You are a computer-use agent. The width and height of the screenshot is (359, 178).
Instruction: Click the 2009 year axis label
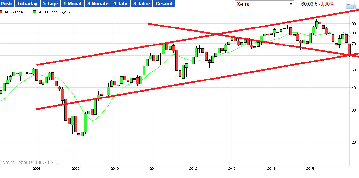click(76, 169)
